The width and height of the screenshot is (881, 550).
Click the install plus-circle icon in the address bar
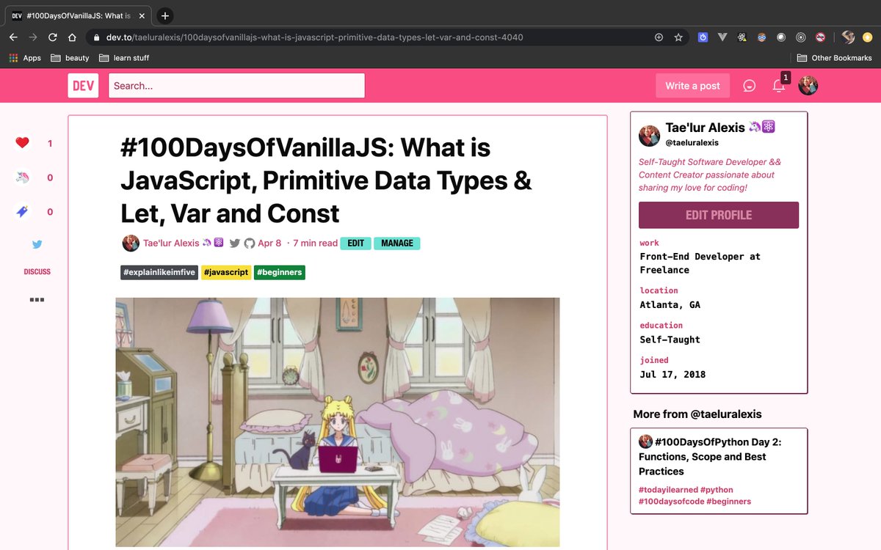coord(659,37)
